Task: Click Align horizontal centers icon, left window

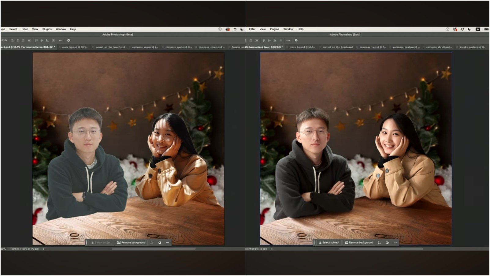Action: (18, 40)
